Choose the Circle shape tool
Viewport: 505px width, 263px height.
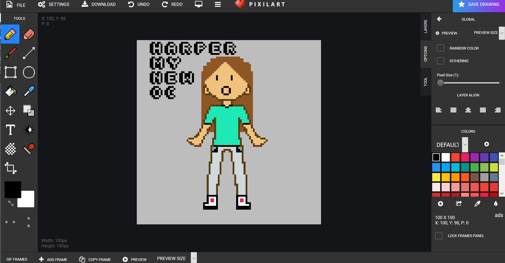[29, 72]
